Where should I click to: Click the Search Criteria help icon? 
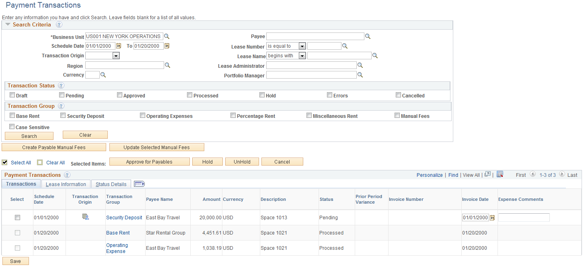pos(59,24)
